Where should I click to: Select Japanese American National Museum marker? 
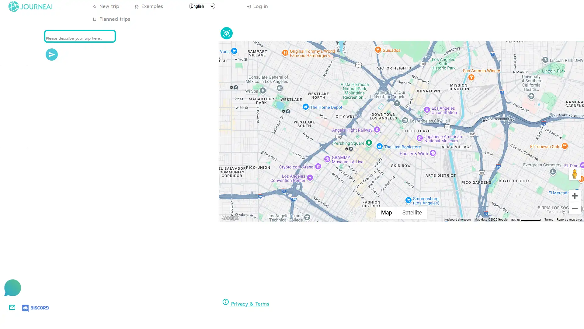click(x=419, y=138)
